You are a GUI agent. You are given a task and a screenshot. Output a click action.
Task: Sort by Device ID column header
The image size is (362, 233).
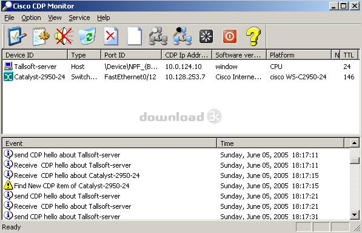tap(35, 55)
